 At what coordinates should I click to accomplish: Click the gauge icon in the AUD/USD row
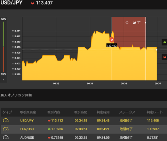click(x=6, y=138)
